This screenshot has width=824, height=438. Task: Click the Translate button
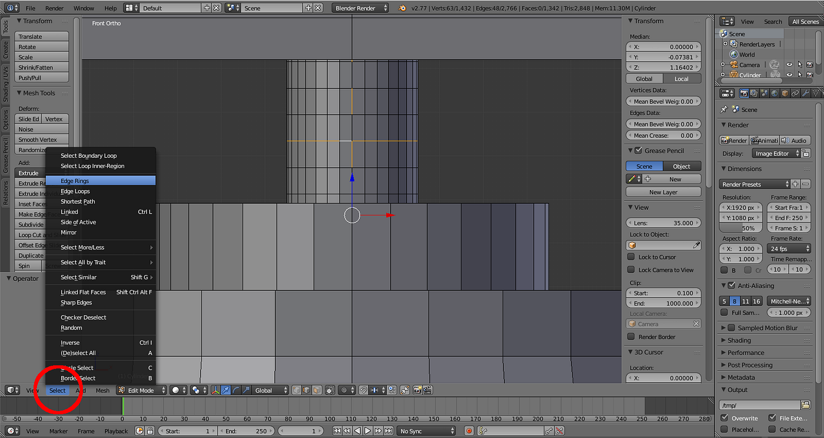42,36
